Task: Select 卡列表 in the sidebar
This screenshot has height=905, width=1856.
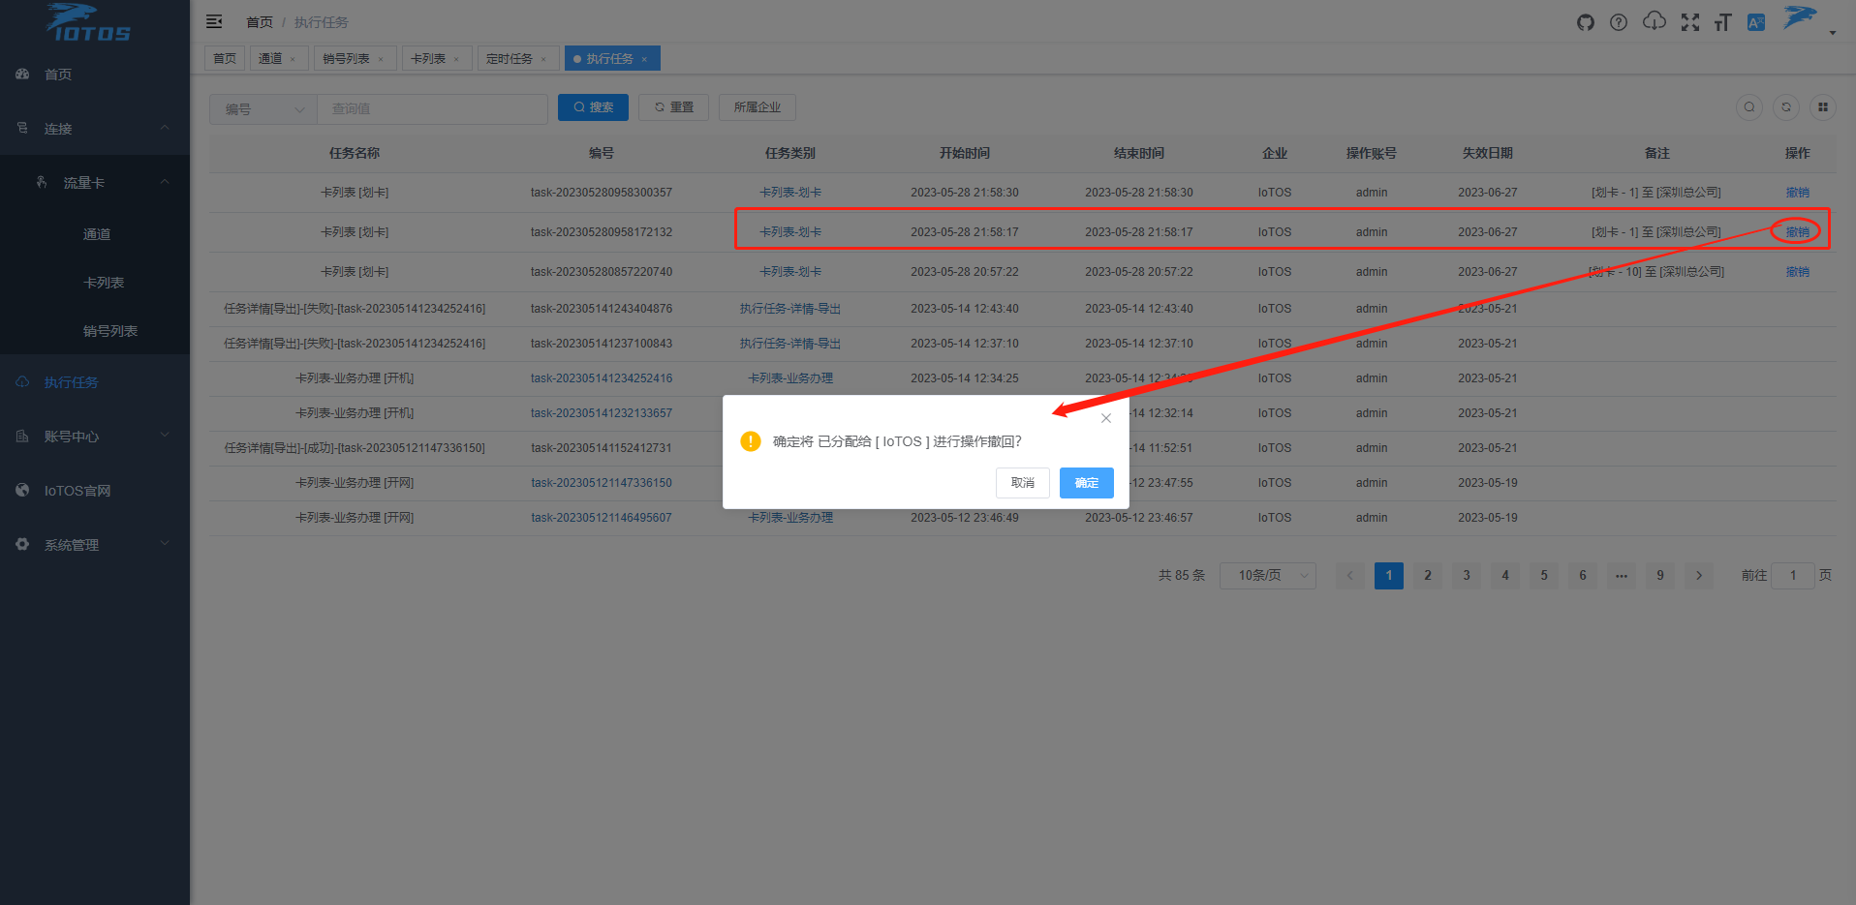Action: [95, 283]
